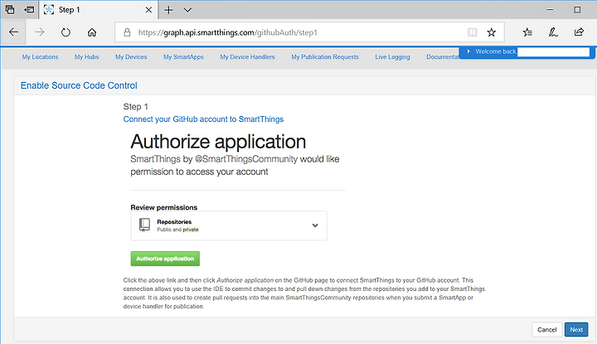This screenshot has height=344, width=597.
Task: Open My Device Handlers menu item
Action: point(247,56)
